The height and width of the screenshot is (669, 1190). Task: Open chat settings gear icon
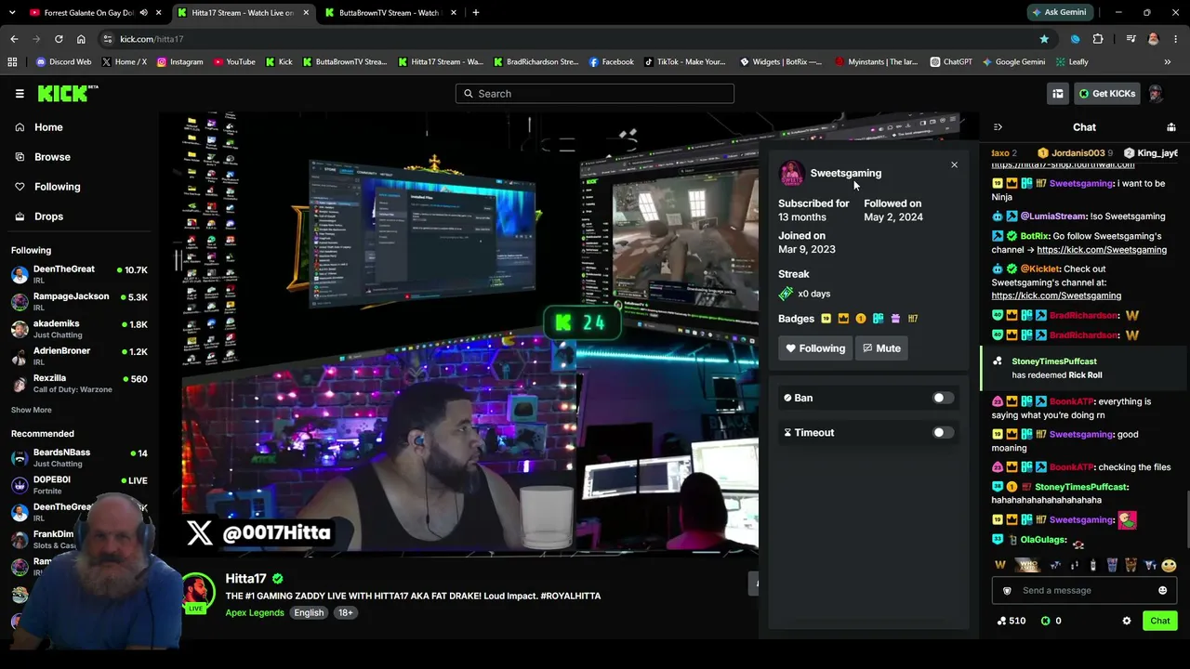click(1127, 621)
